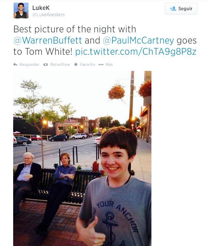Follow the user with the Seguir button

[x=181, y=9]
